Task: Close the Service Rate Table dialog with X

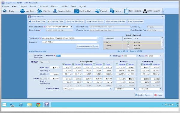Action: [162, 17]
